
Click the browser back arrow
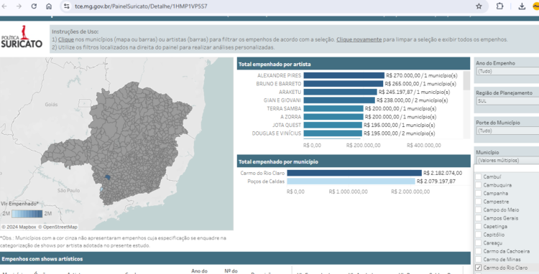(4, 6)
